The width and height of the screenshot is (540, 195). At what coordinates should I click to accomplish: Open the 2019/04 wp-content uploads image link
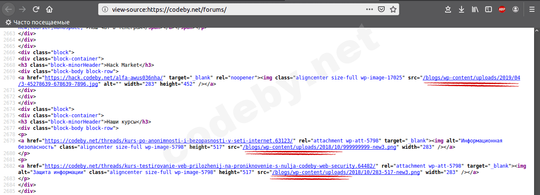472,78
